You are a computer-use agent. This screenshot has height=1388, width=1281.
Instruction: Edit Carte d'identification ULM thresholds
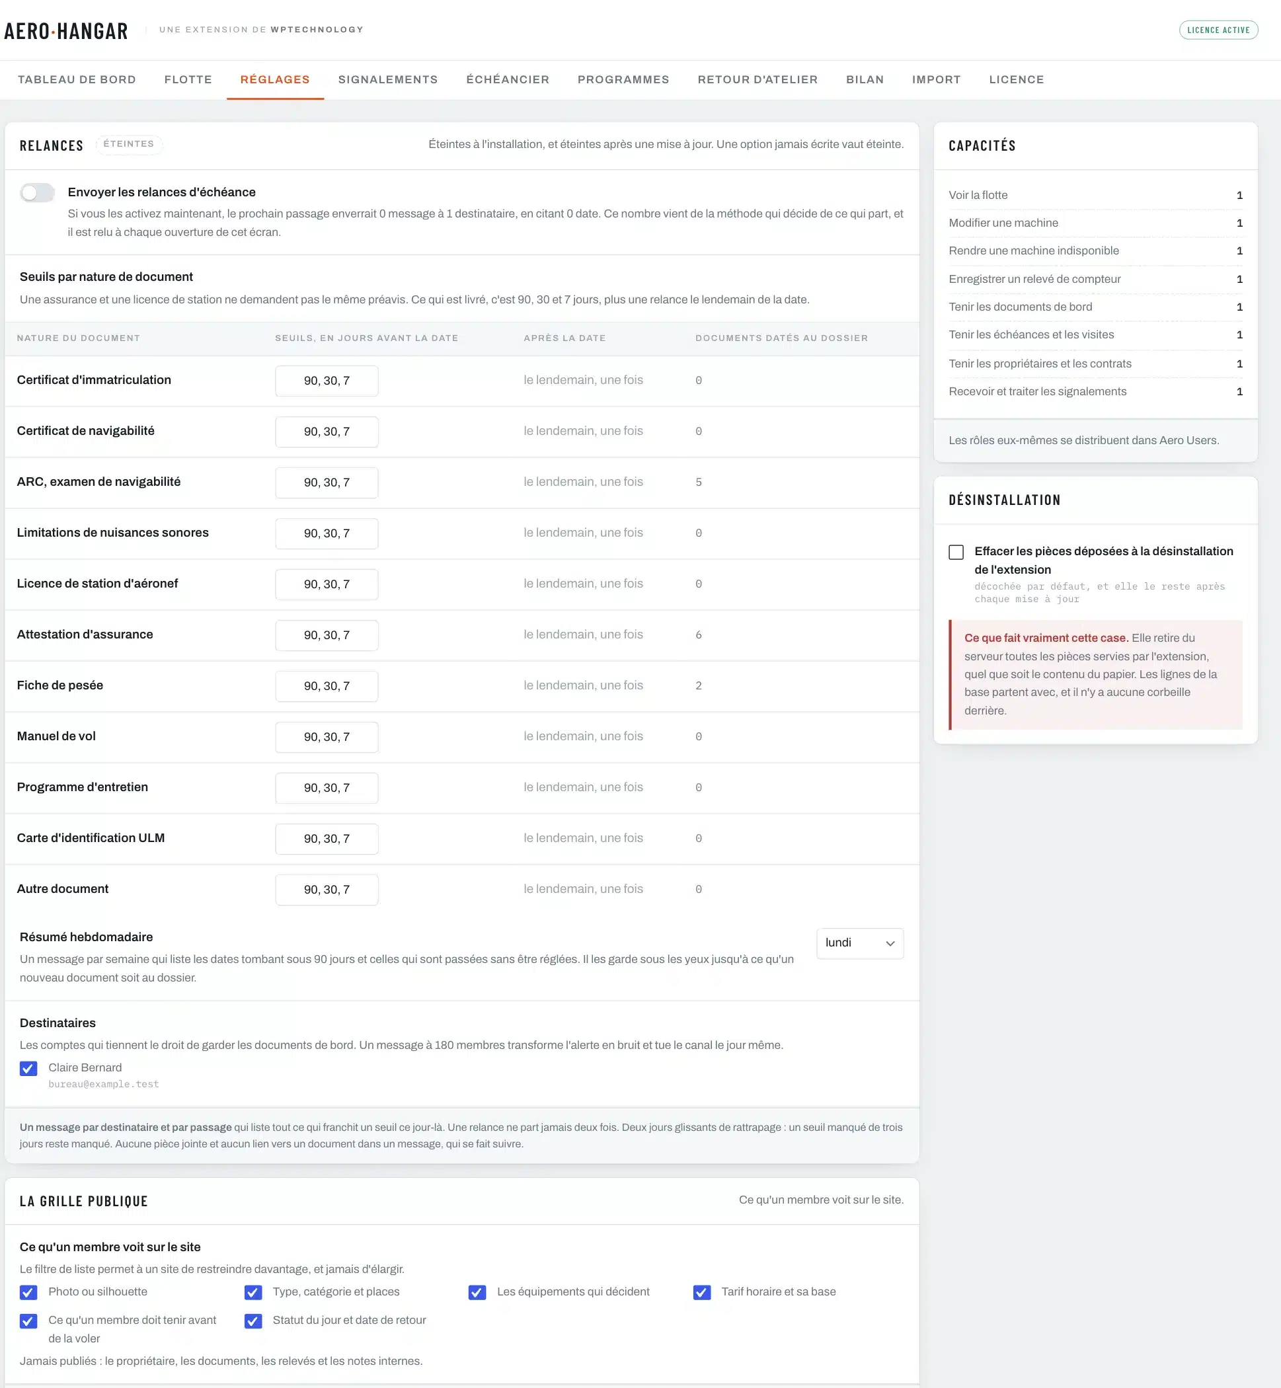[x=327, y=839]
